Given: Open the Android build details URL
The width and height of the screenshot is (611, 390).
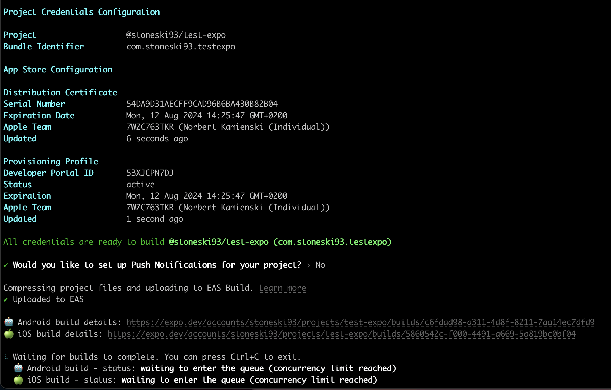Looking at the screenshot, I should pyautogui.click(x=361, y=322).
